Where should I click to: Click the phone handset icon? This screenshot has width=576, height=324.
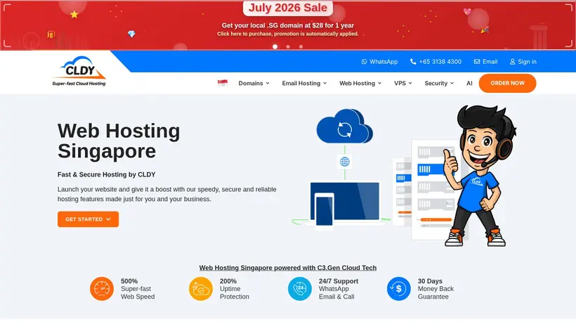coord(413,62)
